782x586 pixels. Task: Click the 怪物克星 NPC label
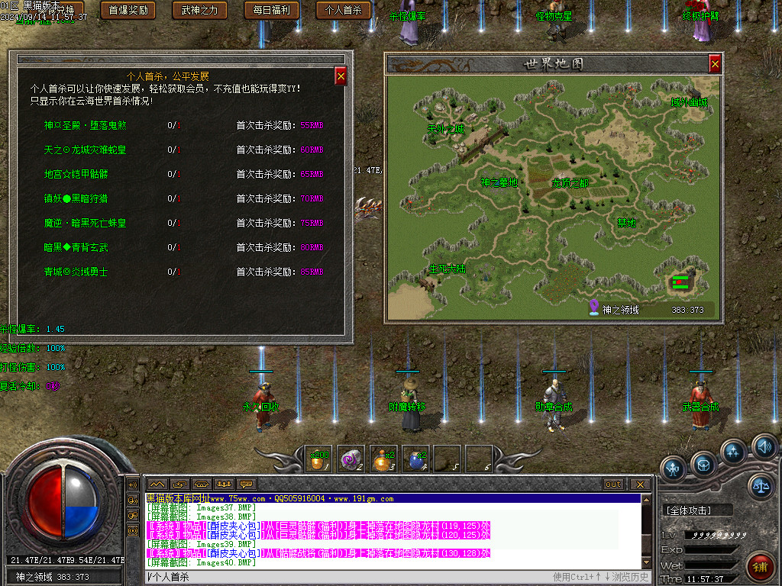554,17
